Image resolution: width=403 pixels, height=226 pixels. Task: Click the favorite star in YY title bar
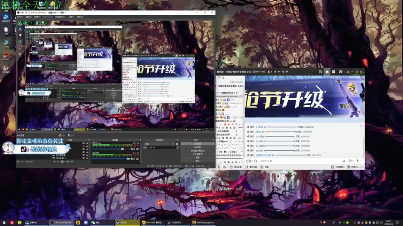point(275,72)
